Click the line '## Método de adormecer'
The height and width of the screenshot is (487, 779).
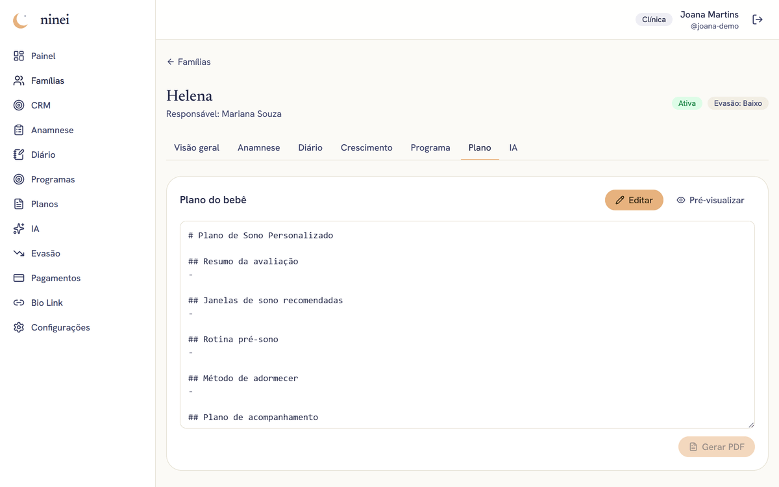pyautogui.click(x=243, y=378)
